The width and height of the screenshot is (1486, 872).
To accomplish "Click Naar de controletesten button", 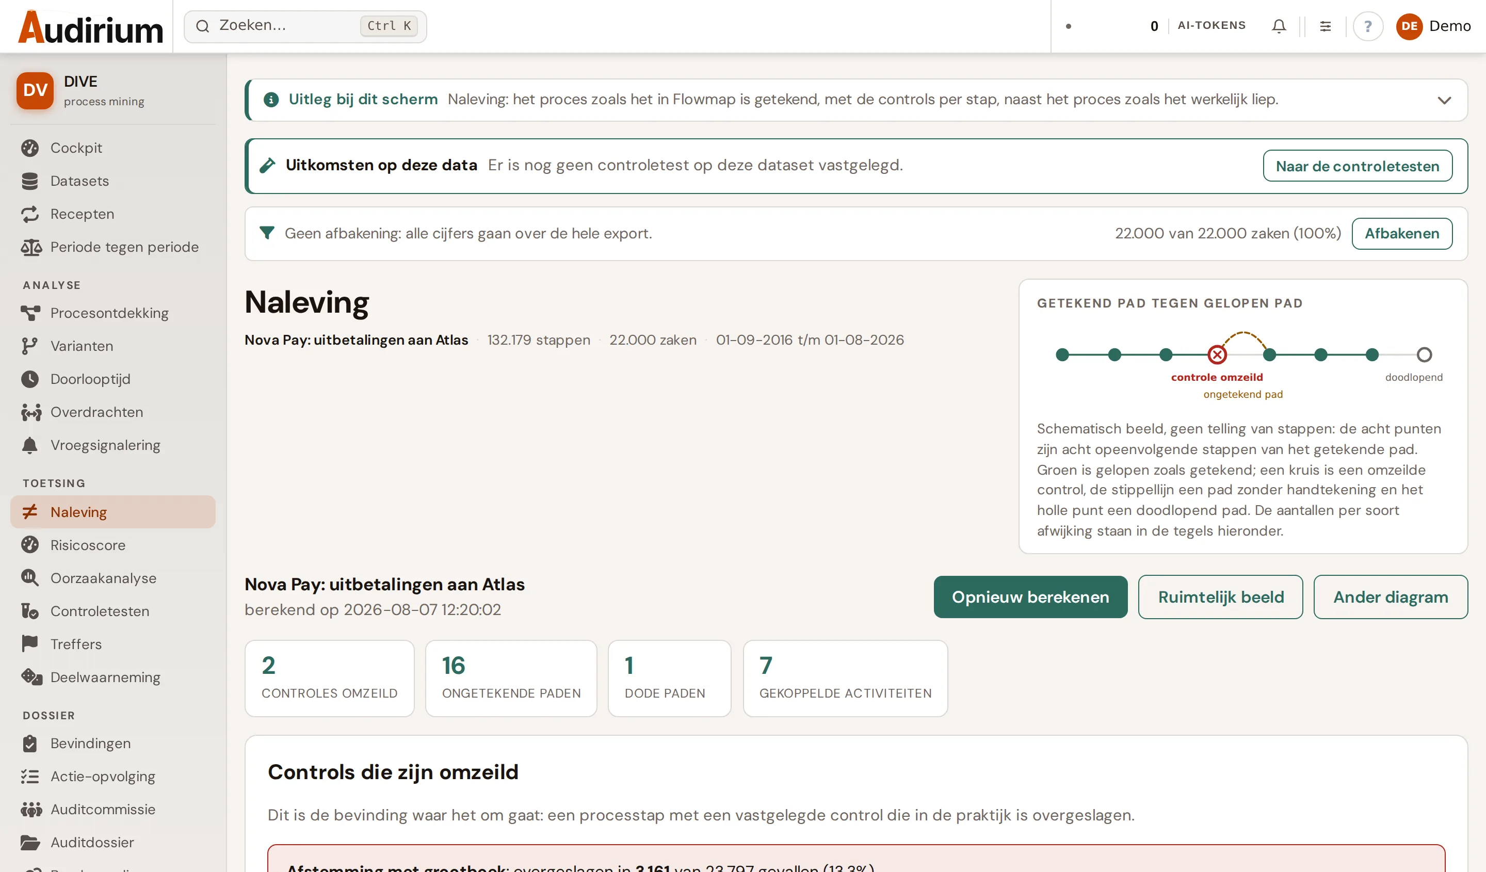I will [1357, 166].
